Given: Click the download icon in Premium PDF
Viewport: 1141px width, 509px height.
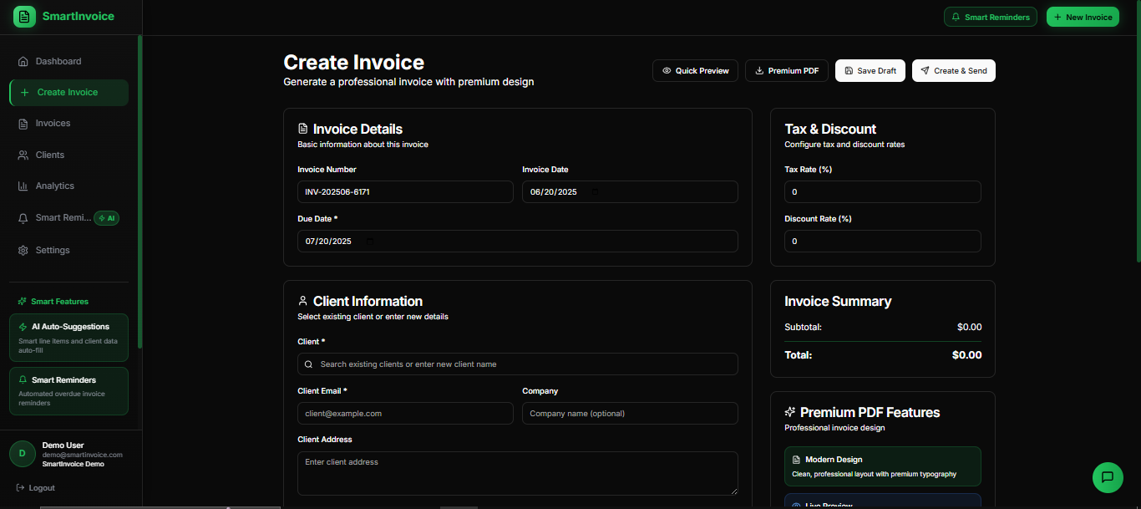Looking at the screenshot, I should pyautogui.click(x=759, y=71).
